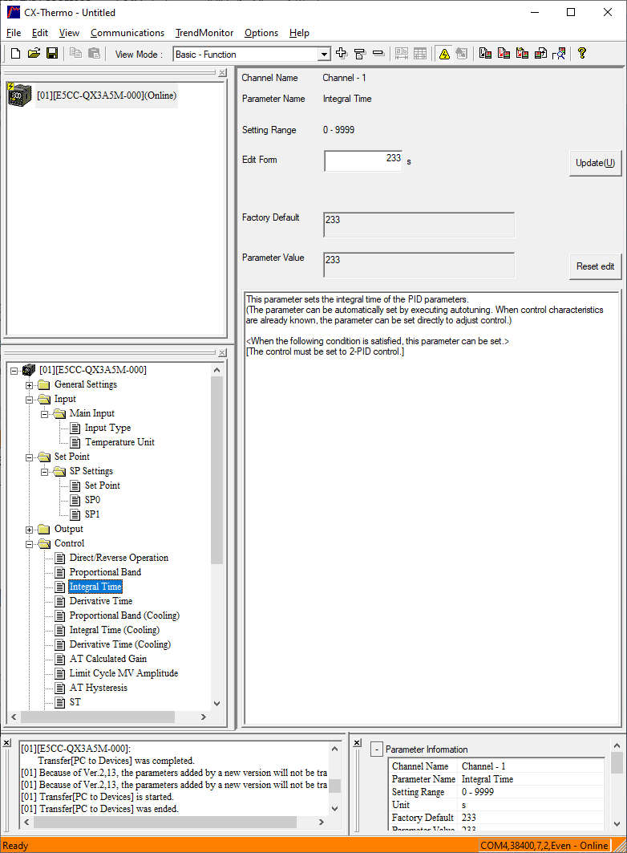Collapse the SP Settings folder

[x=45, y=472]
